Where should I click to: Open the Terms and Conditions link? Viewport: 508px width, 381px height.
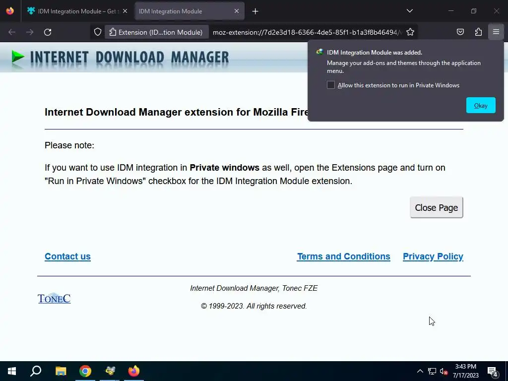[344, 256]
